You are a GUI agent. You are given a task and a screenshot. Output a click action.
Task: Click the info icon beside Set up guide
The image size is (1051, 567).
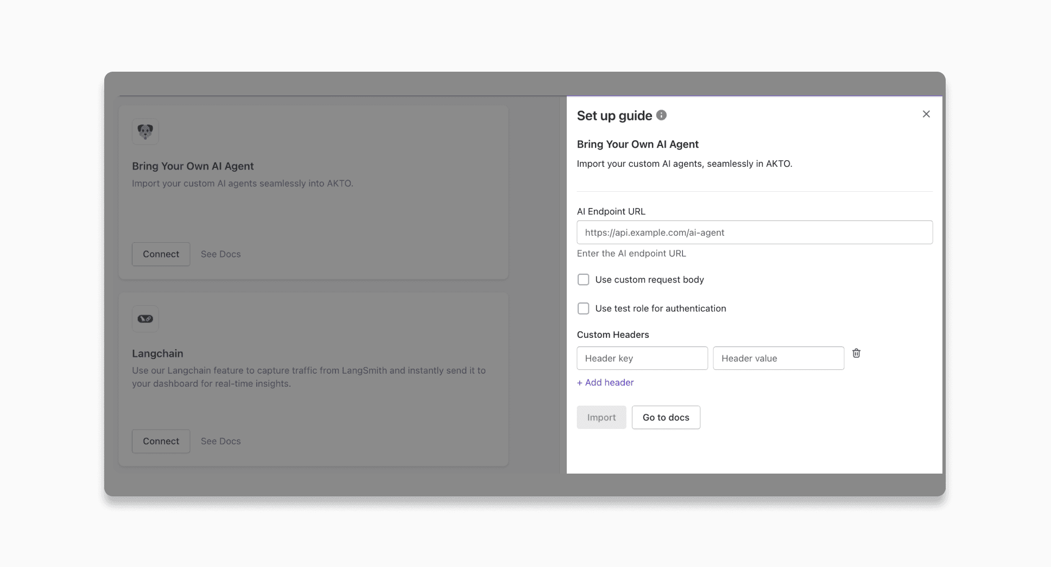coord(661,115)
